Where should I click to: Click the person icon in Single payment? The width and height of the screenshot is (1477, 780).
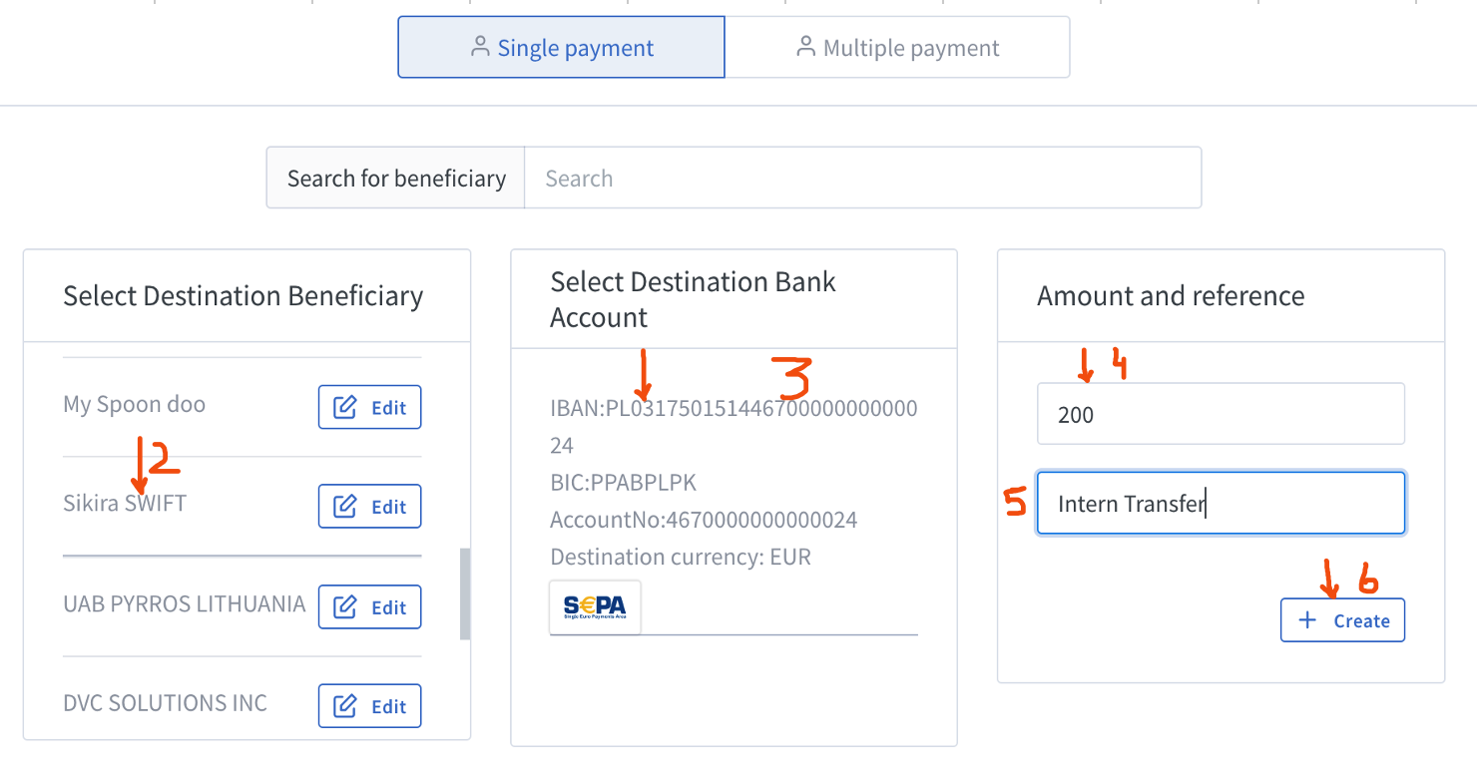[480, 47]
